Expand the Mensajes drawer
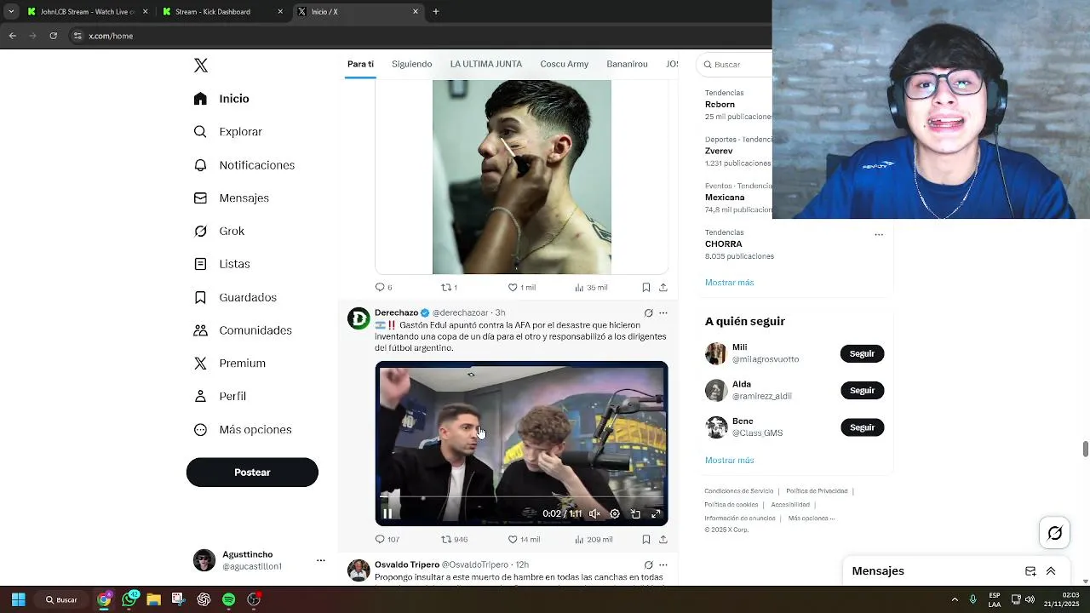This screenshot has height=613, width=1090. tap(1051, 571)
